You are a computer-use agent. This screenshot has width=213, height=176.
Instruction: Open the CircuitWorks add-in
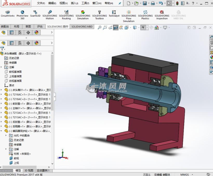tap(8, 14)
